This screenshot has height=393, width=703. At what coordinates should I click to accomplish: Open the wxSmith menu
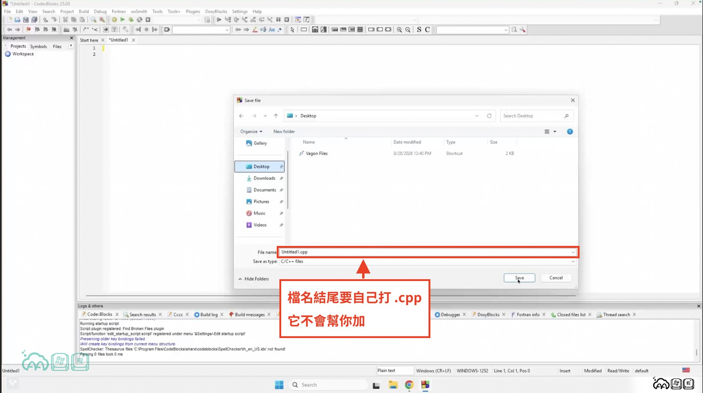139,11
